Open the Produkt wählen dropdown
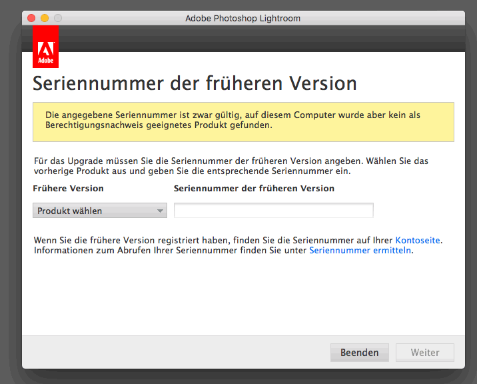 point(100,211)
